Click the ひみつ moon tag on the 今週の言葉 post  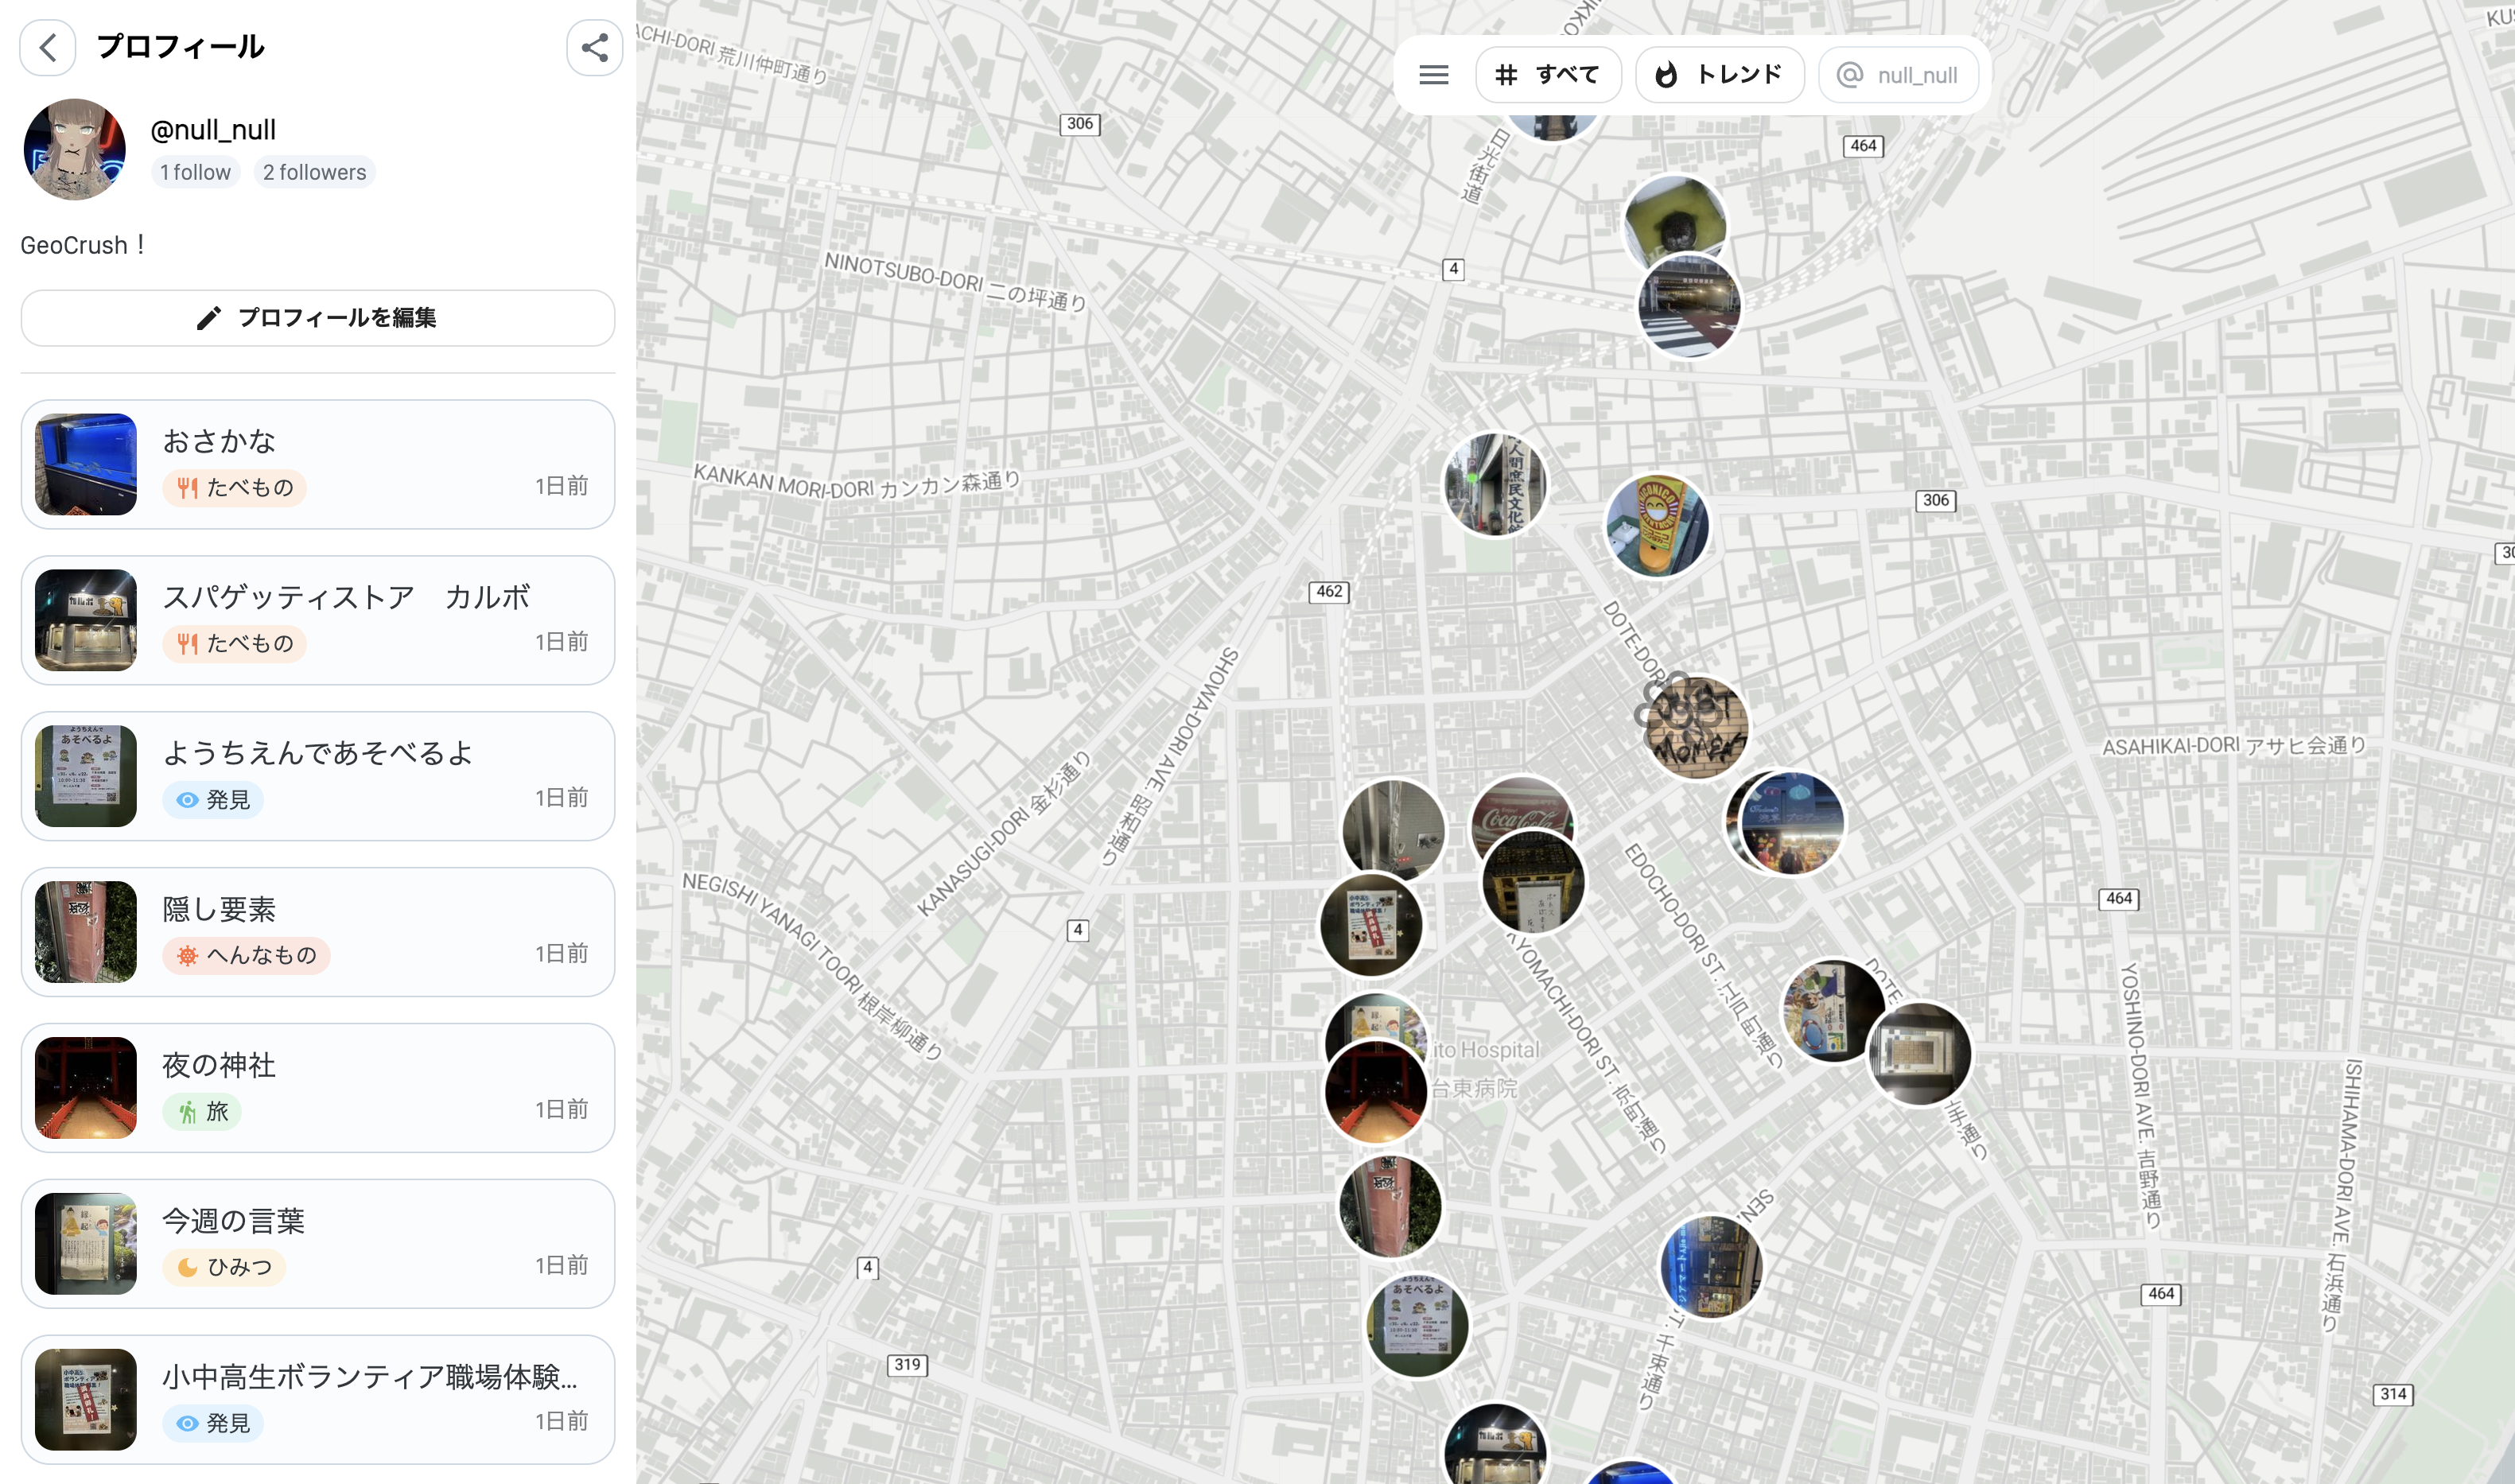pyautogui.click(x=224, y=1267)
